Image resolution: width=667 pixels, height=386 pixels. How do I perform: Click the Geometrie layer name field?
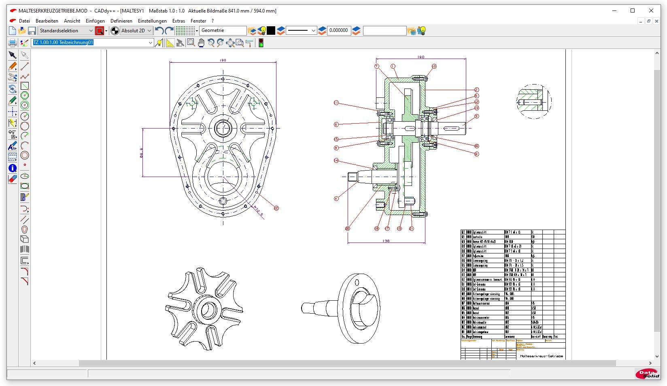(223, 31)
